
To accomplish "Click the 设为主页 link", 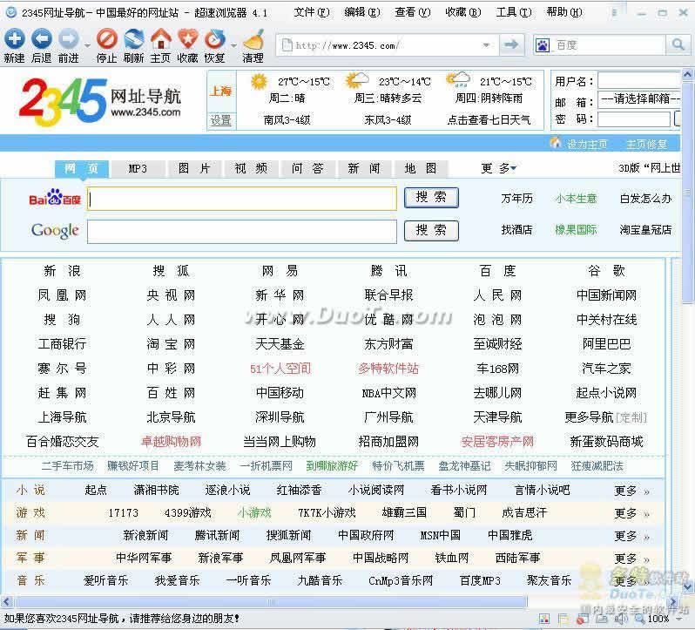I will coord(587,144).
